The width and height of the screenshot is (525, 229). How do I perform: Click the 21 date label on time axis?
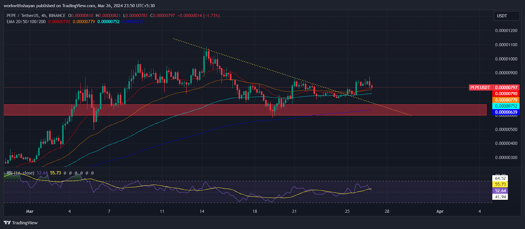pyautogui.click(x=294, y=211)
